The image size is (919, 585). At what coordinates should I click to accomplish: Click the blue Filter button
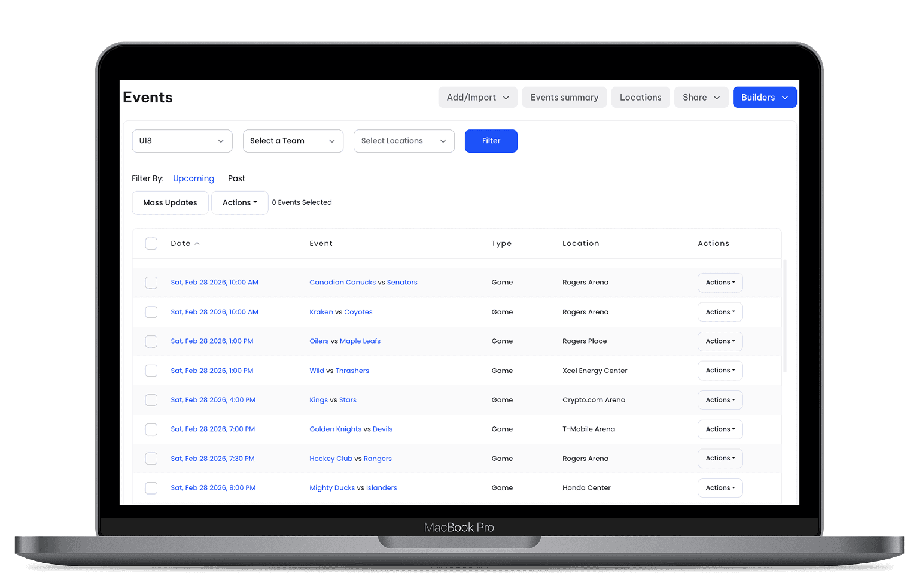[491, 141]
